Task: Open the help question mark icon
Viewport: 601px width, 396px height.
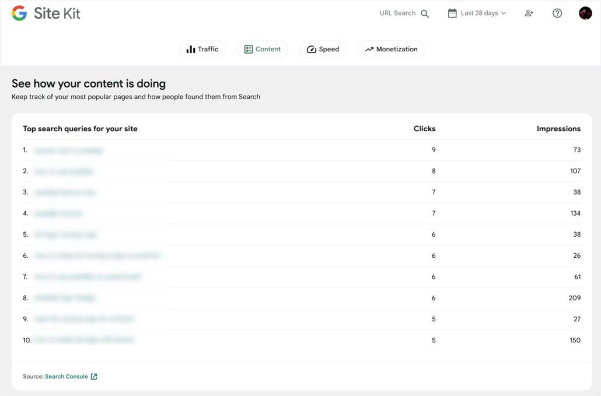Action: click(557, 13)
